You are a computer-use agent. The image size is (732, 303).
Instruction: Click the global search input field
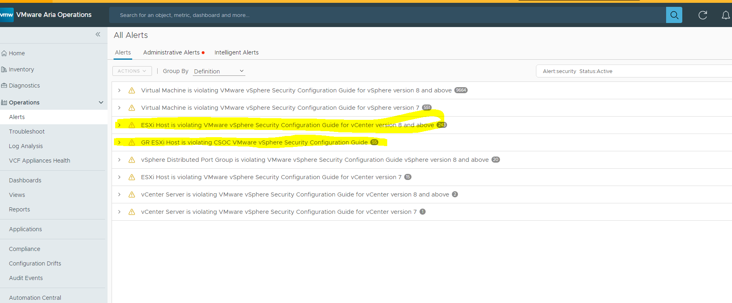click(x=384, y=15)
